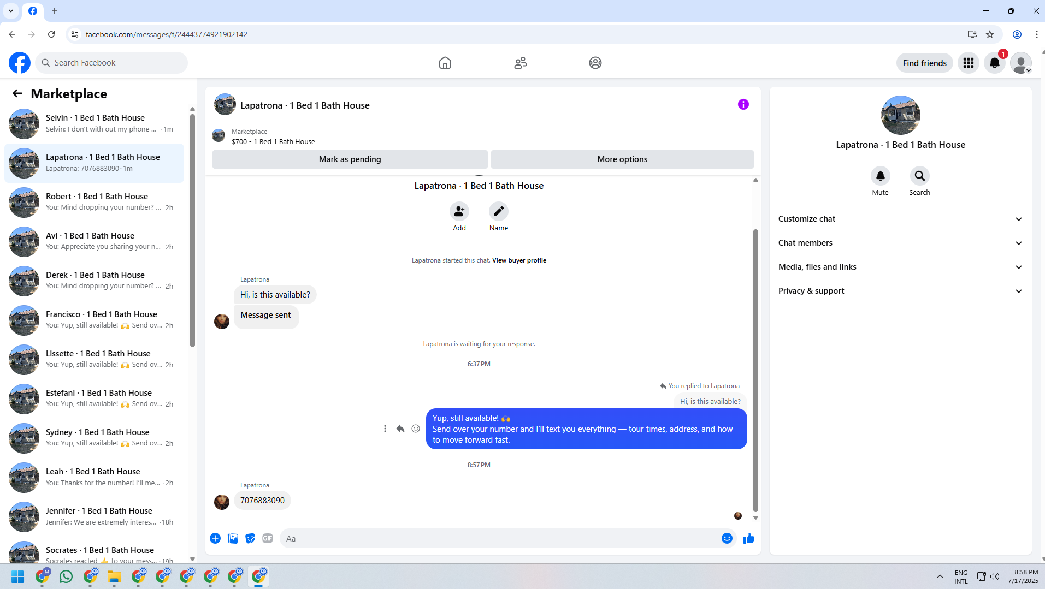The image size is (1045, 589).
Task: Open the Groups icon in top navigation
Action: tap(595, 63)
